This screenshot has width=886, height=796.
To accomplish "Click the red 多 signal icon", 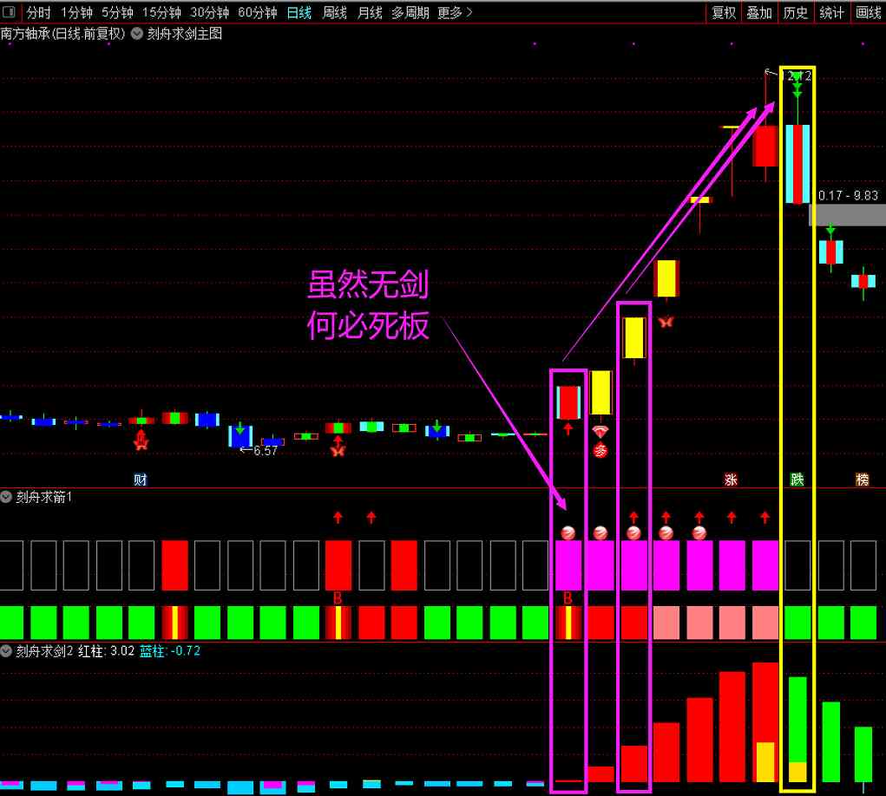I will pos(601,451).
